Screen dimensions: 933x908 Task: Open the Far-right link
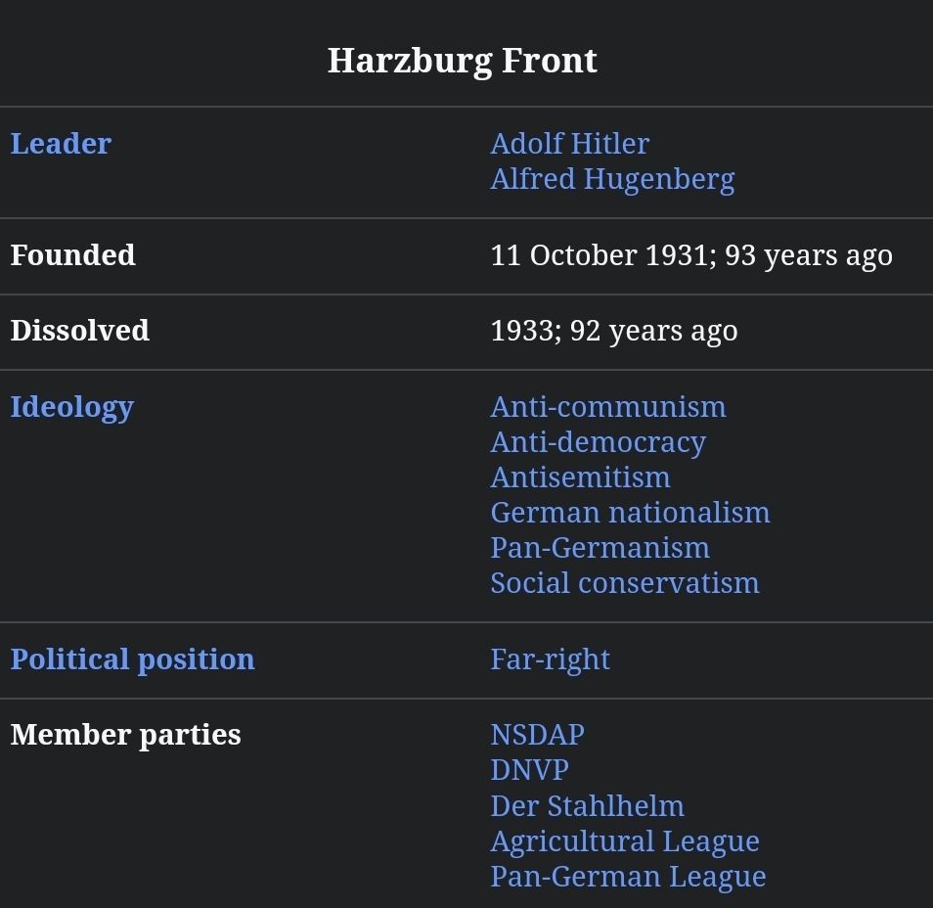pos(550,659)
